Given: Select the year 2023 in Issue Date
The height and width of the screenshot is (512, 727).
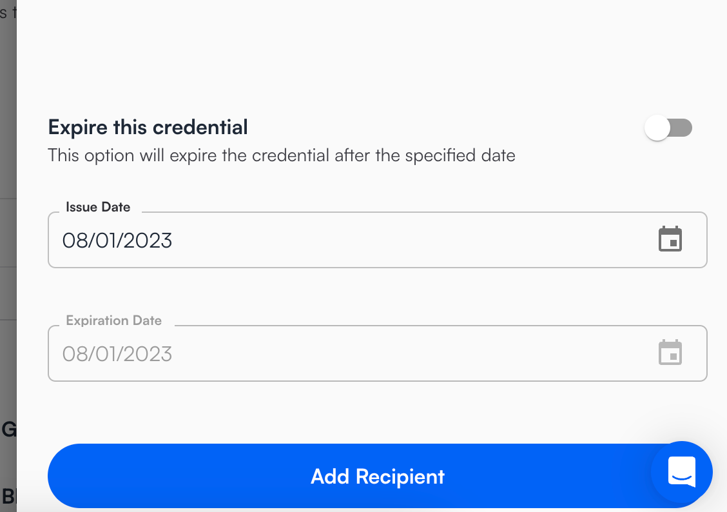Looking at the screenshot, I should (147, 241).
